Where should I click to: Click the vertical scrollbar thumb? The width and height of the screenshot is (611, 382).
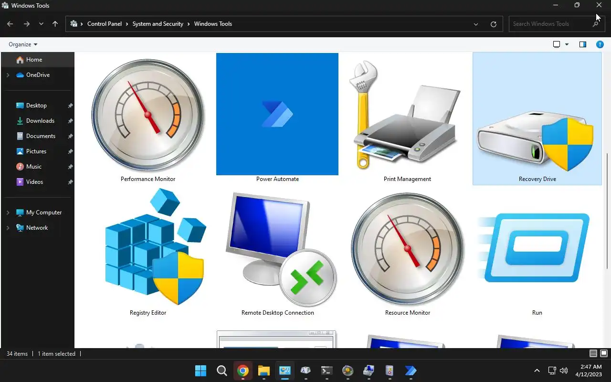pos(607,211)
